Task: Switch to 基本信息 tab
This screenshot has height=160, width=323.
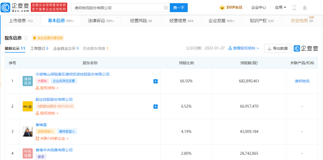Action: click(61, 21)
